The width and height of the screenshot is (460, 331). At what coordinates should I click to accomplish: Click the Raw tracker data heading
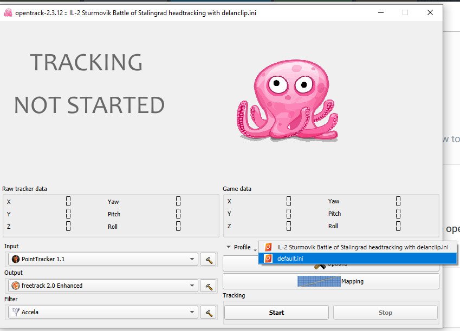point(24,189)
